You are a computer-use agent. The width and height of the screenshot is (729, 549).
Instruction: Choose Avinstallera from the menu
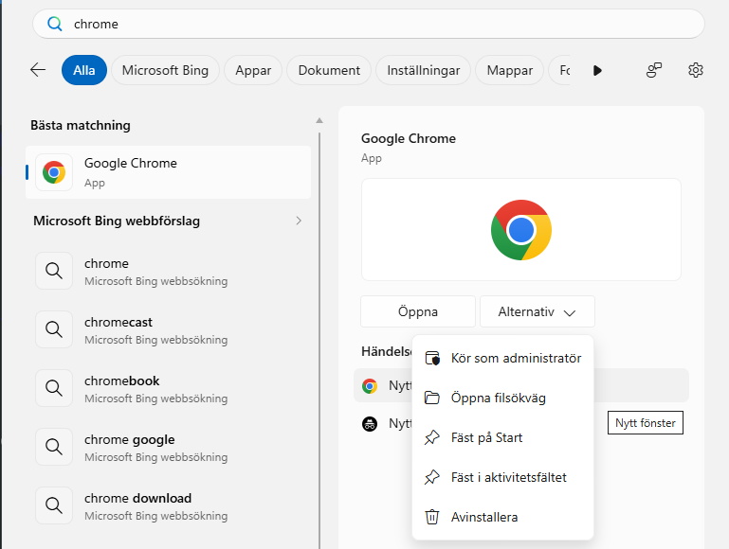pyautogui.click(x=502, y=517)
